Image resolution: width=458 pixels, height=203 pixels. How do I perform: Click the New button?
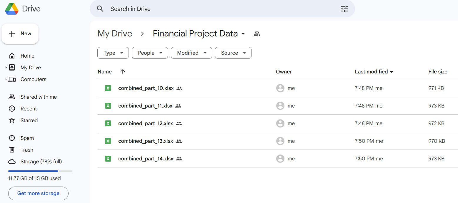tap(20, 34)
